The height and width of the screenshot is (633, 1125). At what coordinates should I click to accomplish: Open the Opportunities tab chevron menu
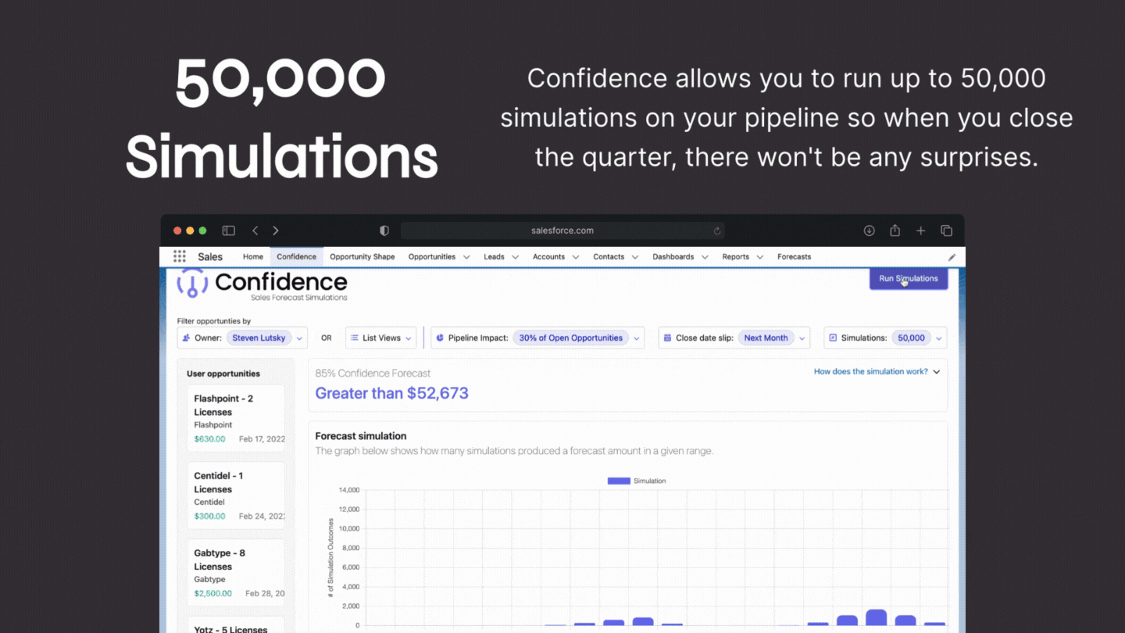[x=466, y=257]
